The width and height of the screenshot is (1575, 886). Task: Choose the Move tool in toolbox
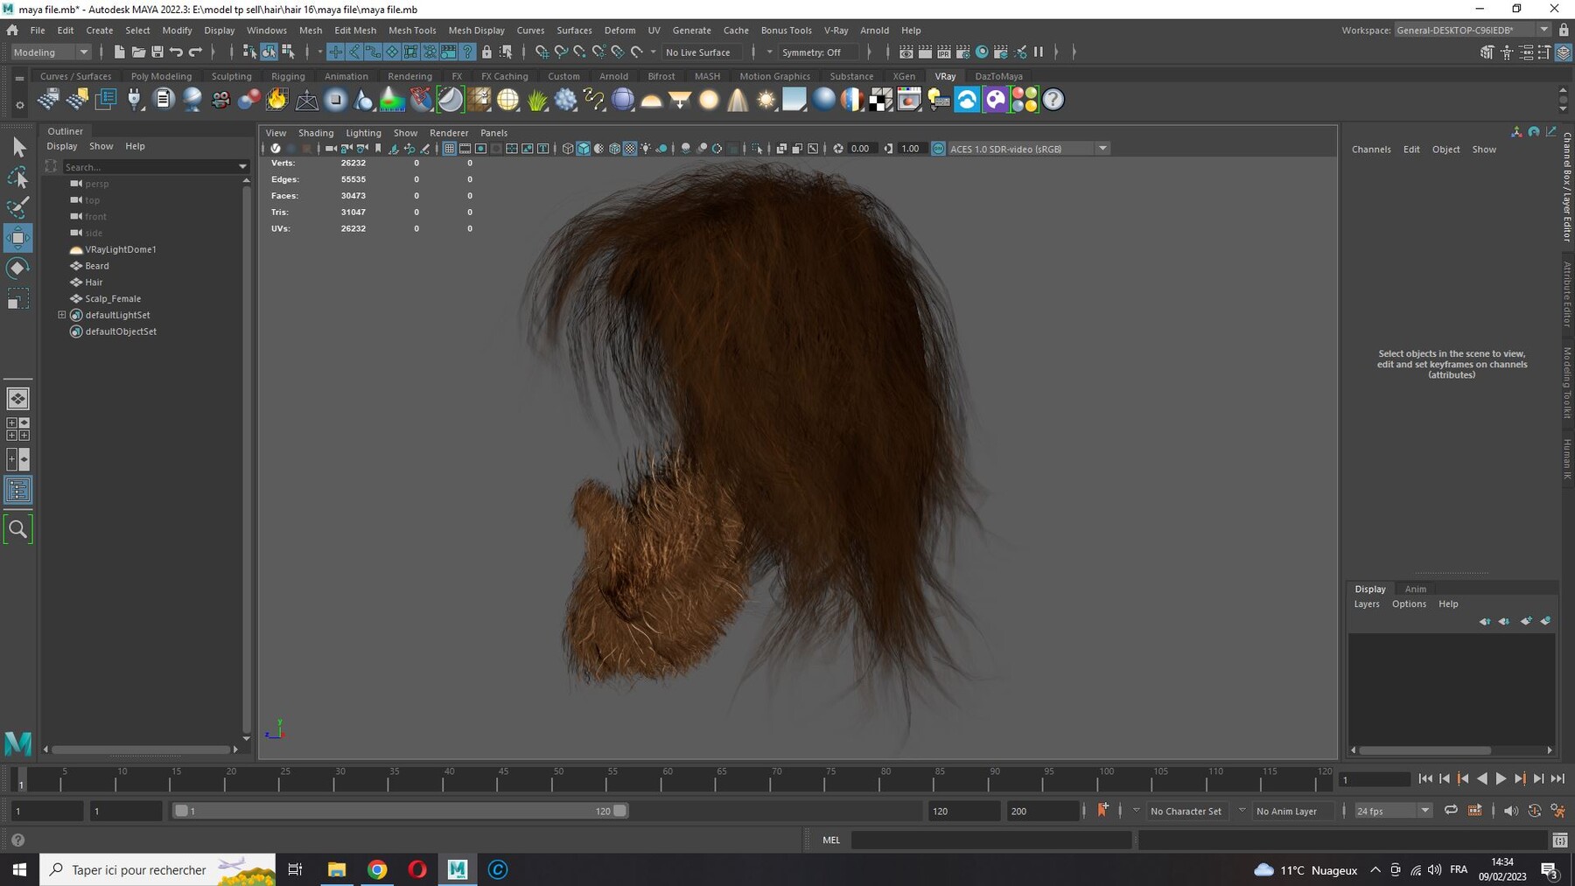coord(17,238)
